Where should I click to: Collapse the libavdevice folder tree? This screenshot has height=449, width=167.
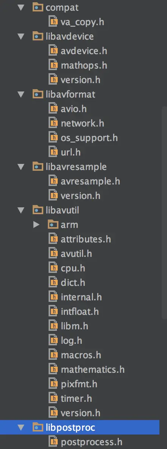(x=21, y=36)
